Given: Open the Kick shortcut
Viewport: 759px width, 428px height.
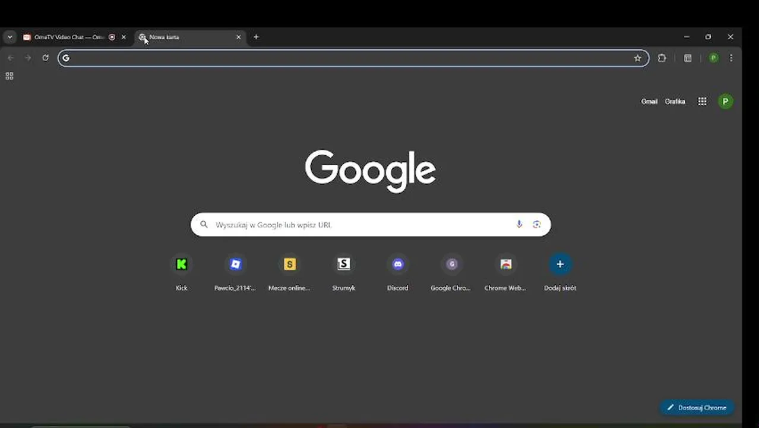Looking at the screenshot, I should tap(181, 273).
